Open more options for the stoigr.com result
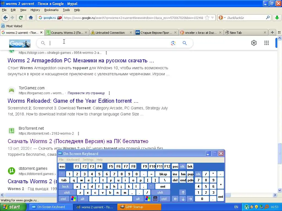 click(106, 53)
